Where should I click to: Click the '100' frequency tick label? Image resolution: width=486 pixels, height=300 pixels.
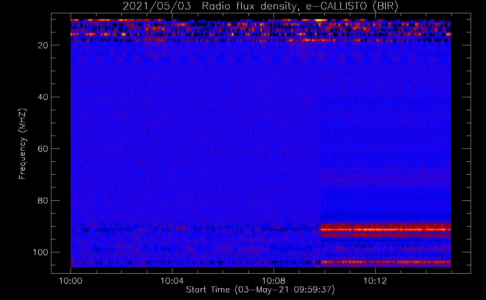coord(41,252)
